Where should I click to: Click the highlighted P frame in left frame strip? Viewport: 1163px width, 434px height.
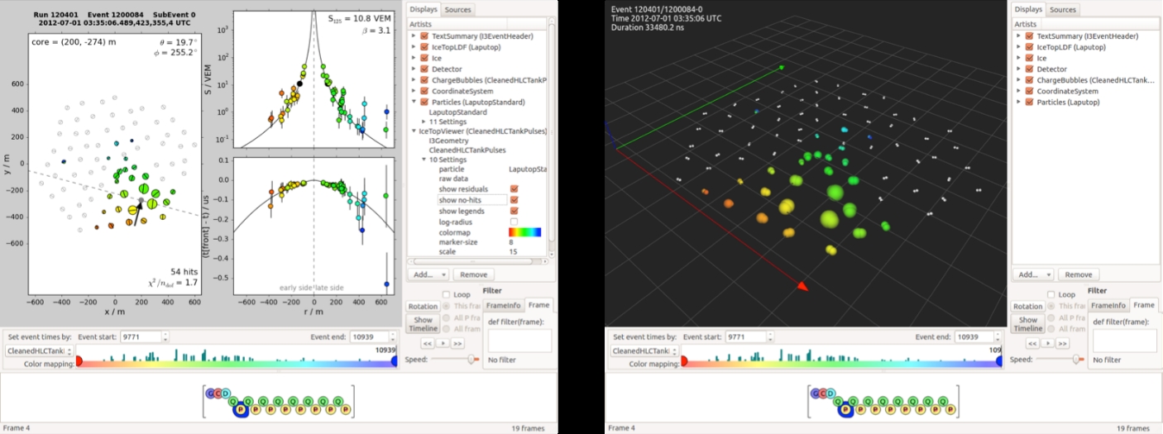[x=241, y=408]
